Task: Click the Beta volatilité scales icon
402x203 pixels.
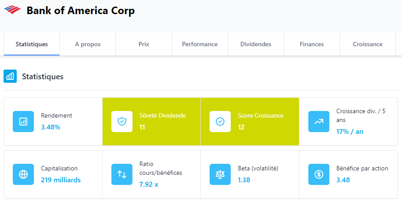Action: 220,174
